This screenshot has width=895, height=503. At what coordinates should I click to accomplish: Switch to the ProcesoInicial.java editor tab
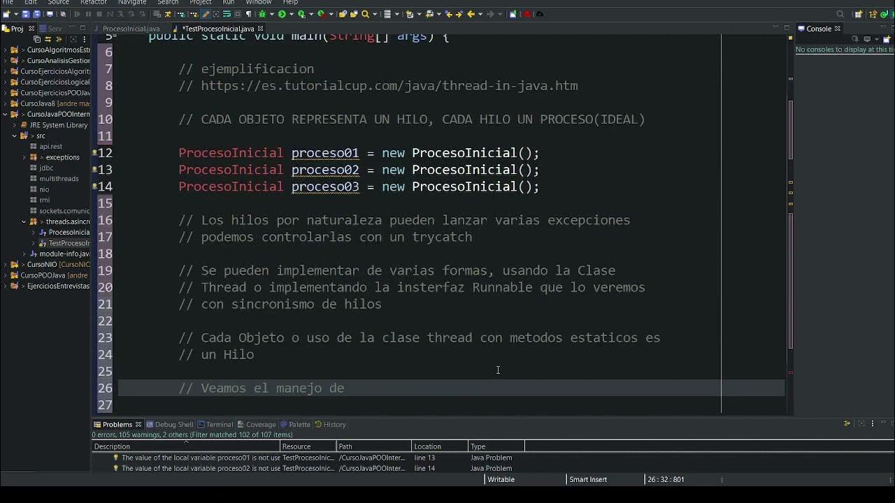pyautogui.click(x=131, y=29)
